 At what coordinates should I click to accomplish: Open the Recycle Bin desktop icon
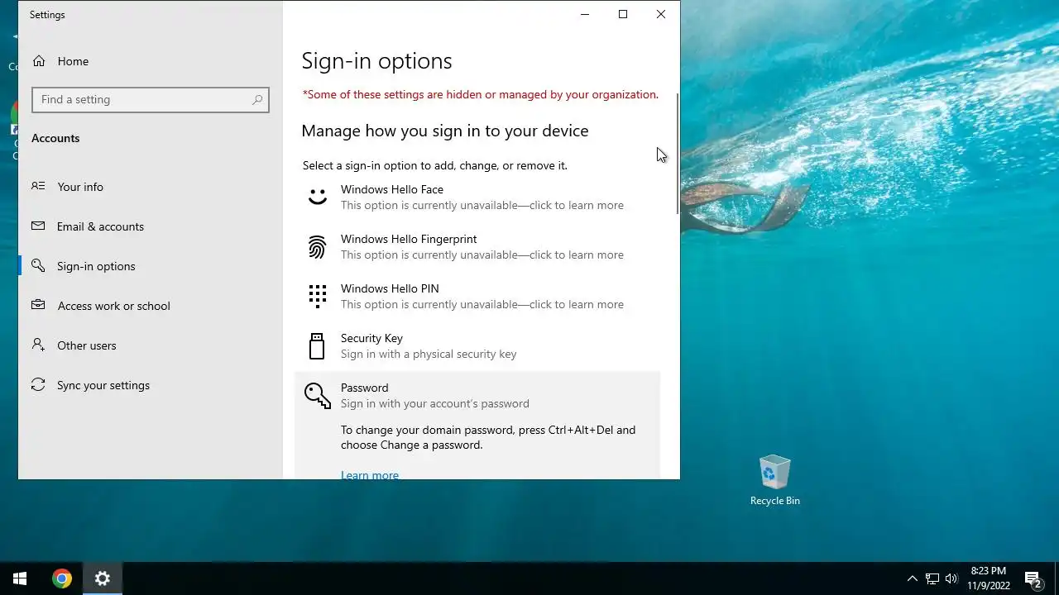point(774,480)
